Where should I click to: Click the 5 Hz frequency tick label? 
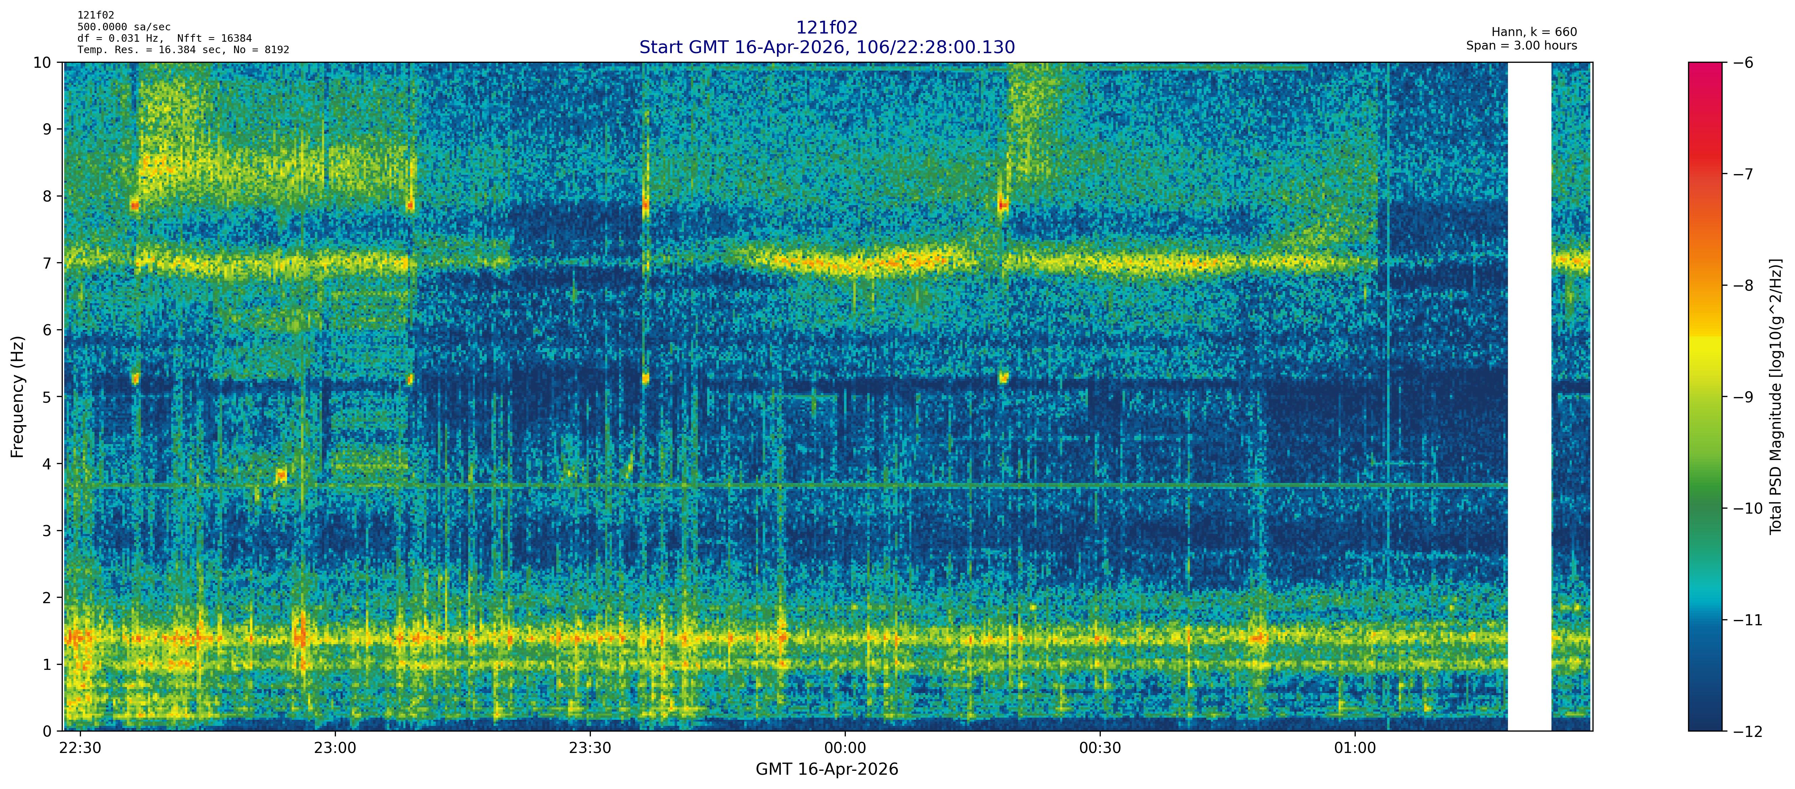pos(47,397)
